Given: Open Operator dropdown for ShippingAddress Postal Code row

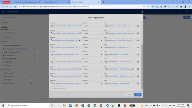Looking at the screenshot, I should coord(93,69).
